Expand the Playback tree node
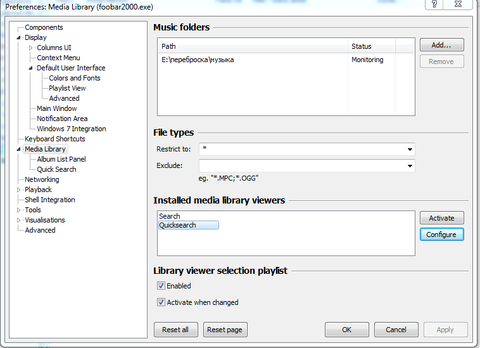480x348 pixels. (x=18, y=190)
